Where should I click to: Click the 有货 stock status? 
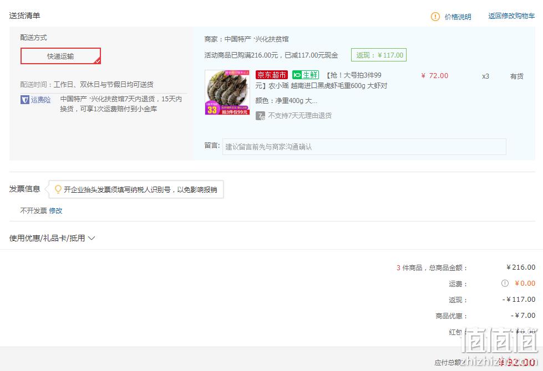517,76
